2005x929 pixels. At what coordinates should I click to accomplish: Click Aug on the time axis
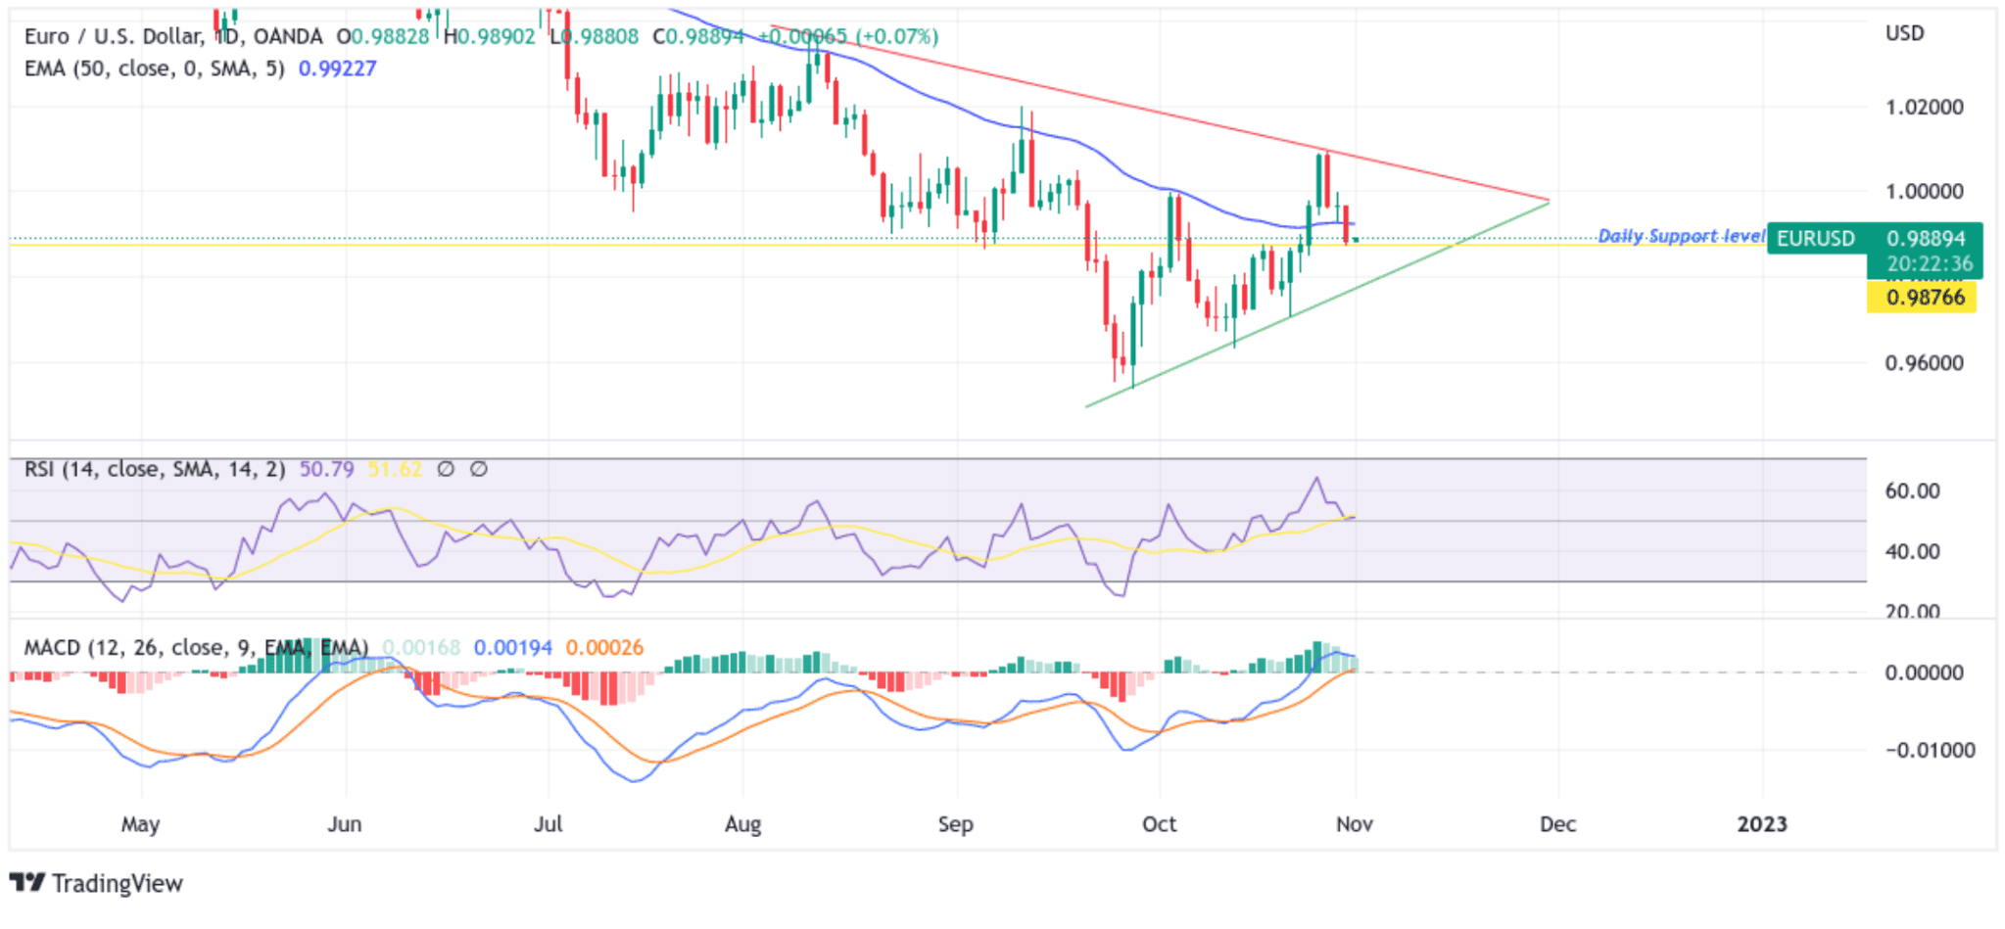[x=743, y=824]
